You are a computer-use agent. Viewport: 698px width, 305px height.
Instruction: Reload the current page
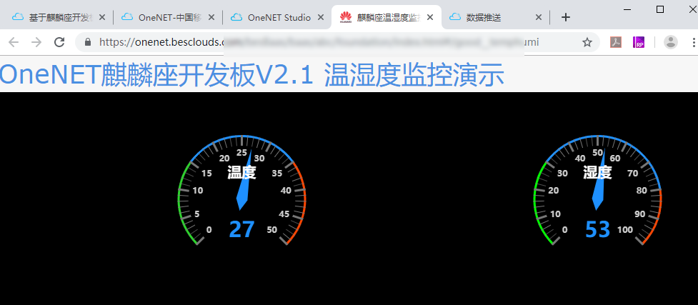click(59, 43)
